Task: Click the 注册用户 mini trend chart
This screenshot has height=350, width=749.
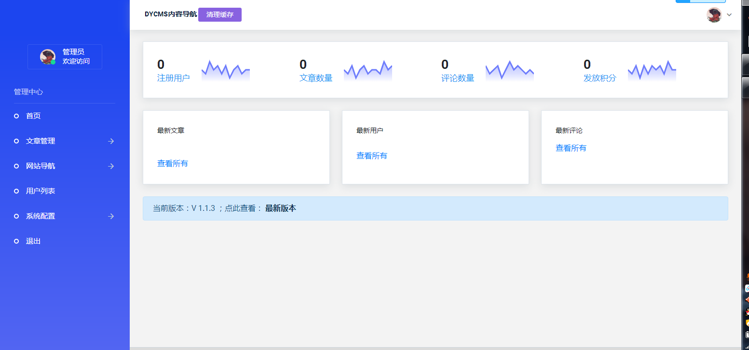Action: tap(225, 70)
